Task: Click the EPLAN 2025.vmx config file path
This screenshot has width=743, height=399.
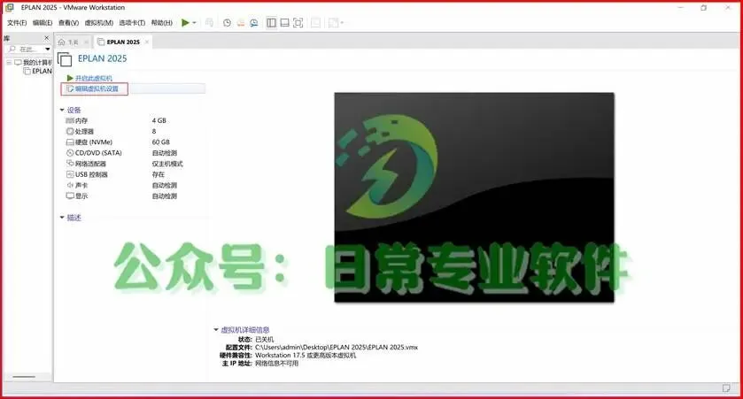Action: 337,348
